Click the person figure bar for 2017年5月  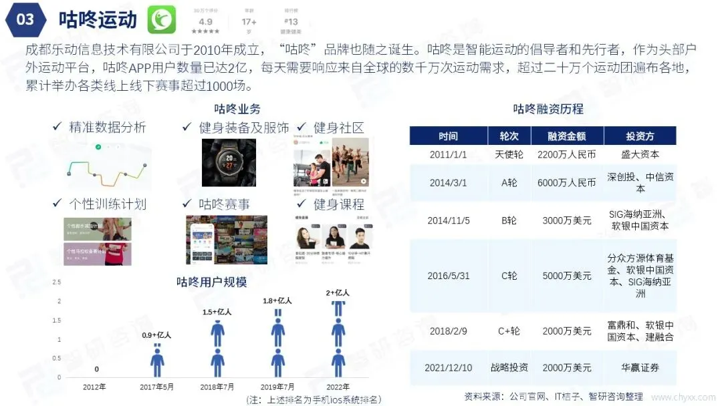[x=157, y=359]
